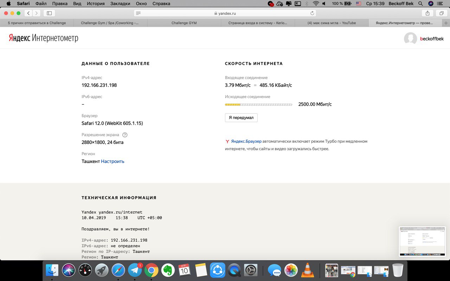
Task: Open Finder from the Dock
Action: [x=52, y=270]
